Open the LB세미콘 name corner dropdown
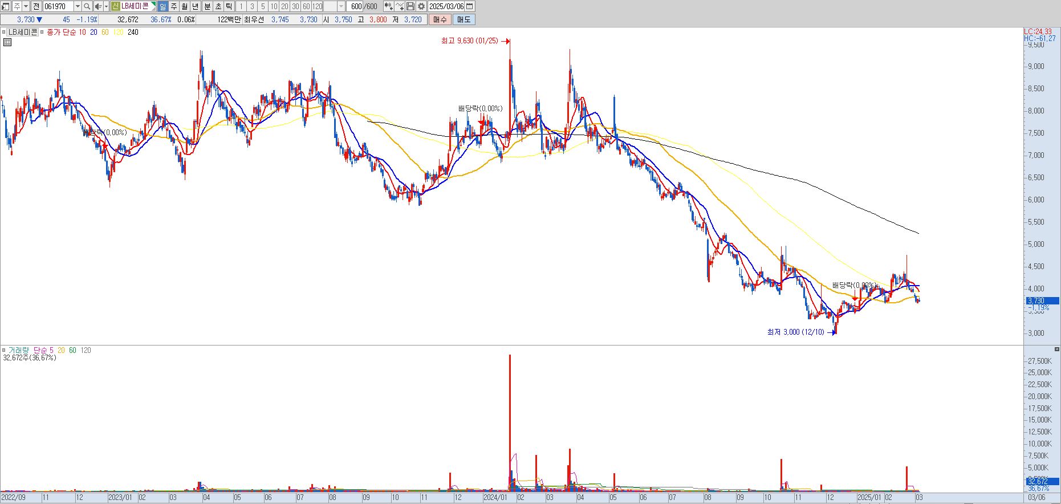Viewport: 1061px width, 504px height. (153, 6)
